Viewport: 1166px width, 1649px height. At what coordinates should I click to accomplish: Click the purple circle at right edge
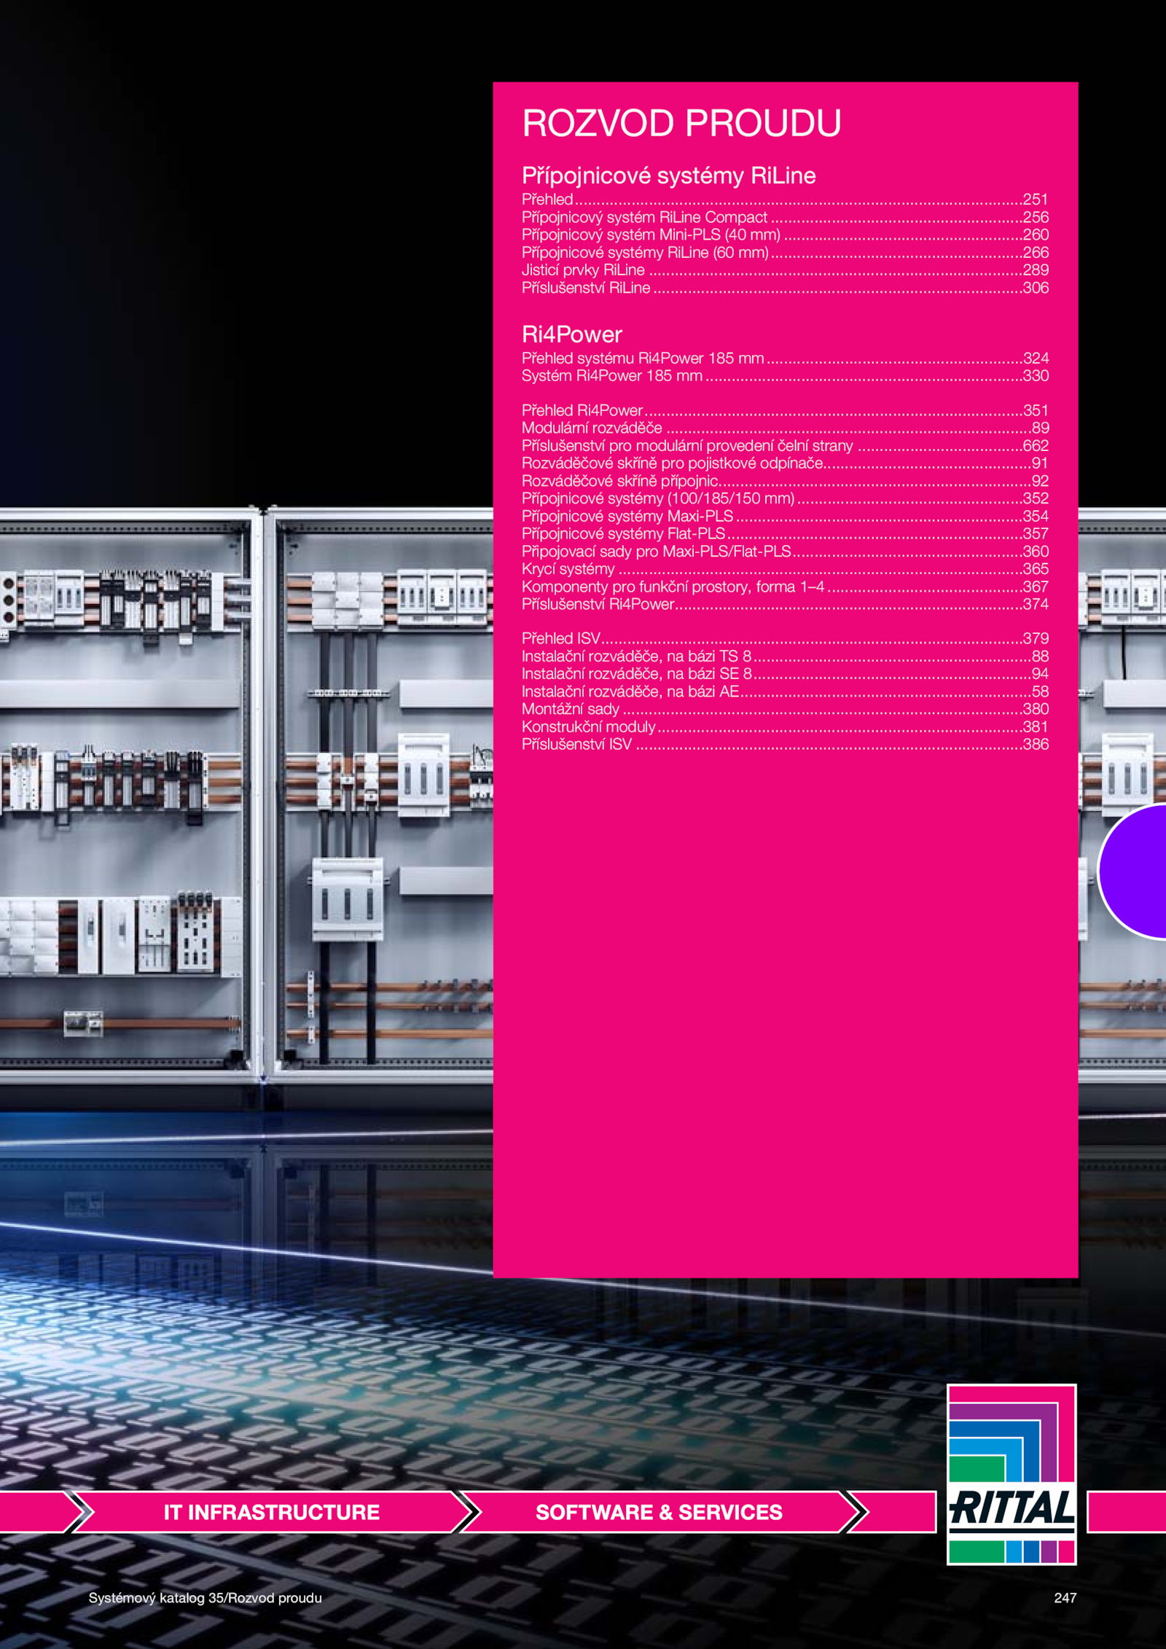point(1133,871)
